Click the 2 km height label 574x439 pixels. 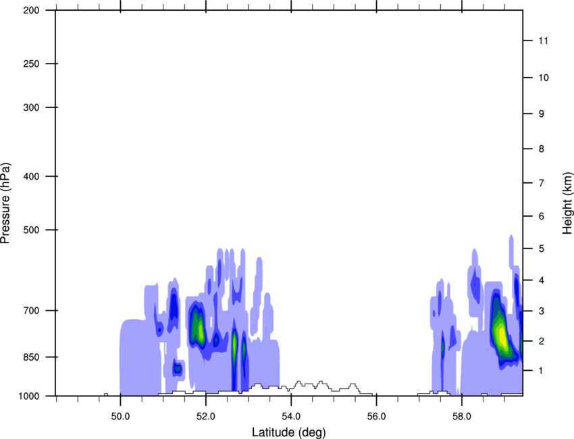[x=542, y=341]
